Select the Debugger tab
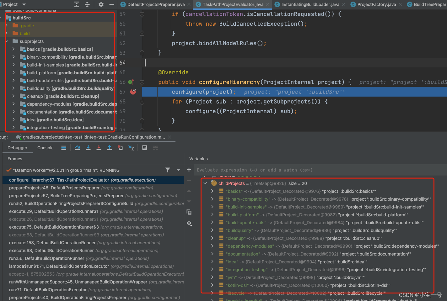This screenshot has width=447, height=301. point(17,148)
